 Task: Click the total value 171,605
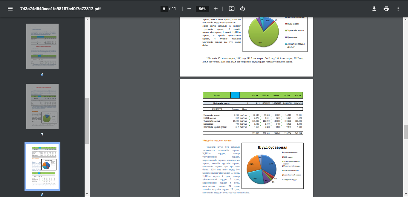[x=255, y=133]
